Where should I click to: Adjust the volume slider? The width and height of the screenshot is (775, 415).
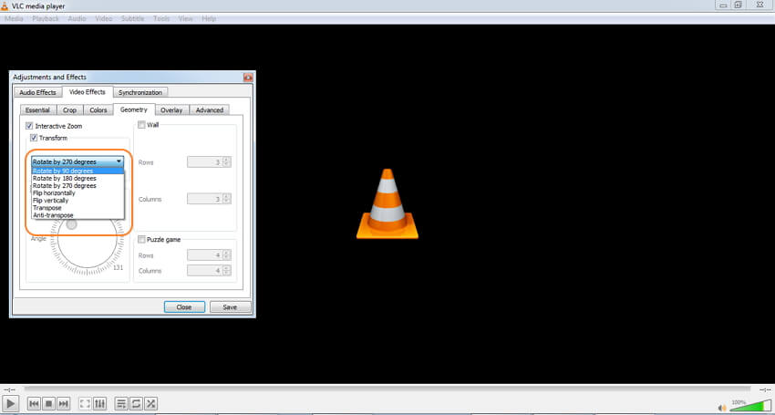tap(750, 406)
